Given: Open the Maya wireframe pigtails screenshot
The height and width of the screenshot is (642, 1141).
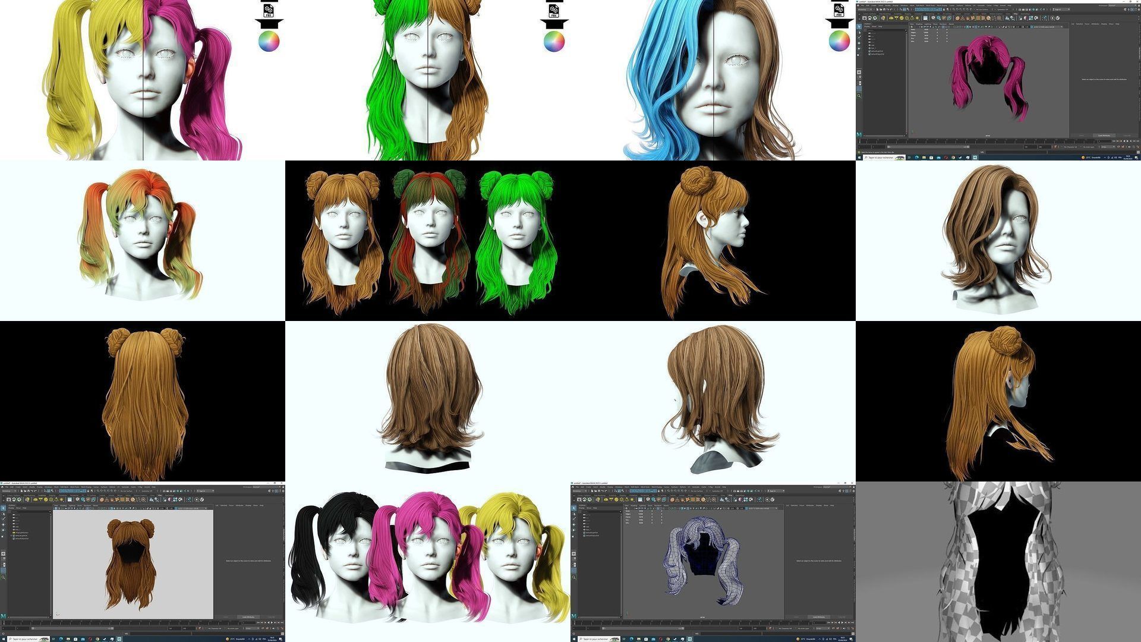Looking at the screenshot, I should [x=713, y=562].
